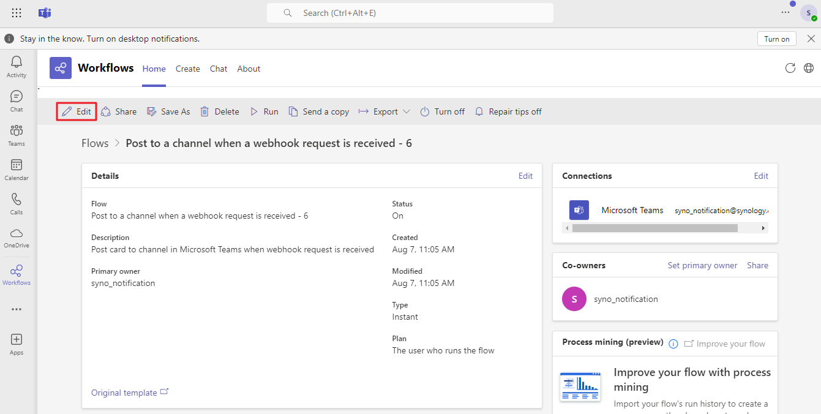Screen dimensions: 821x414
Task: Switch to the Create tab
Action: click(x=188, y=69)
